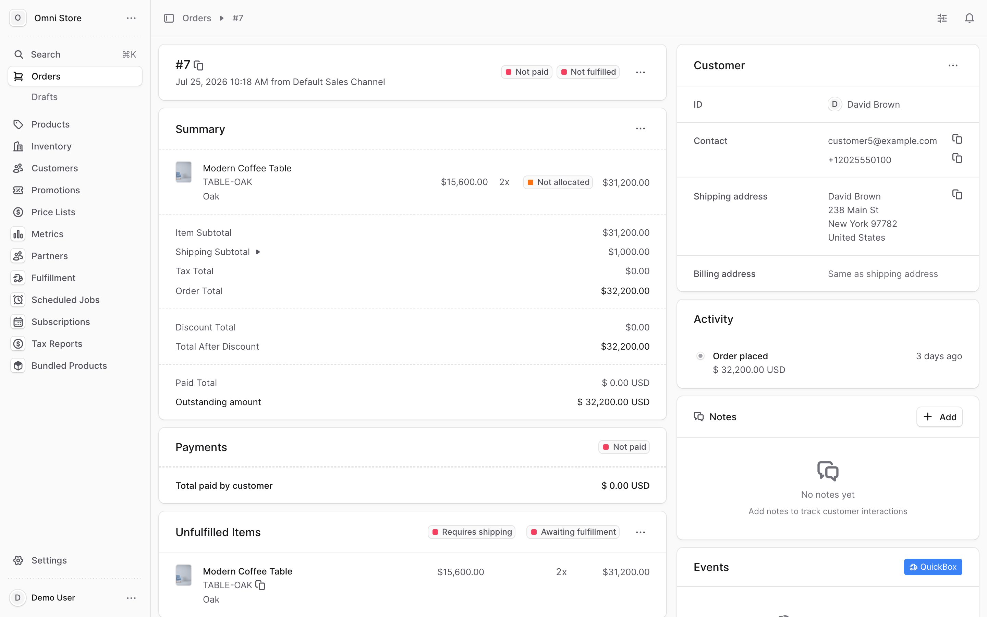Click customer5@example.com email text
Screen dimensions: 987x617
882,141
